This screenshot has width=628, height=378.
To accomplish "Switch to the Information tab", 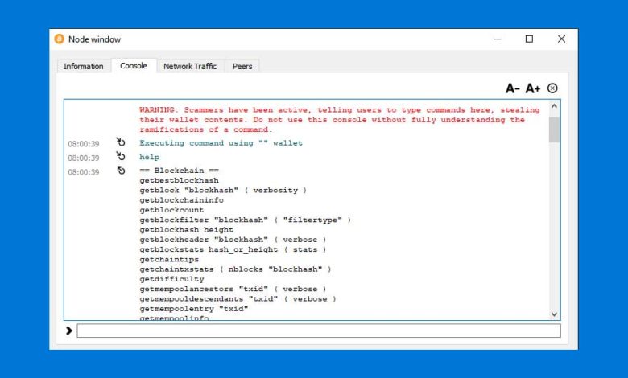I will [84, 66].
